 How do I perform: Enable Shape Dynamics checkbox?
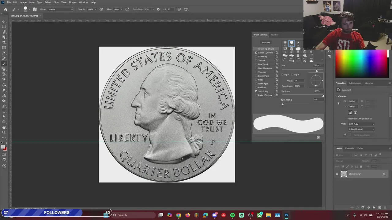256,53
